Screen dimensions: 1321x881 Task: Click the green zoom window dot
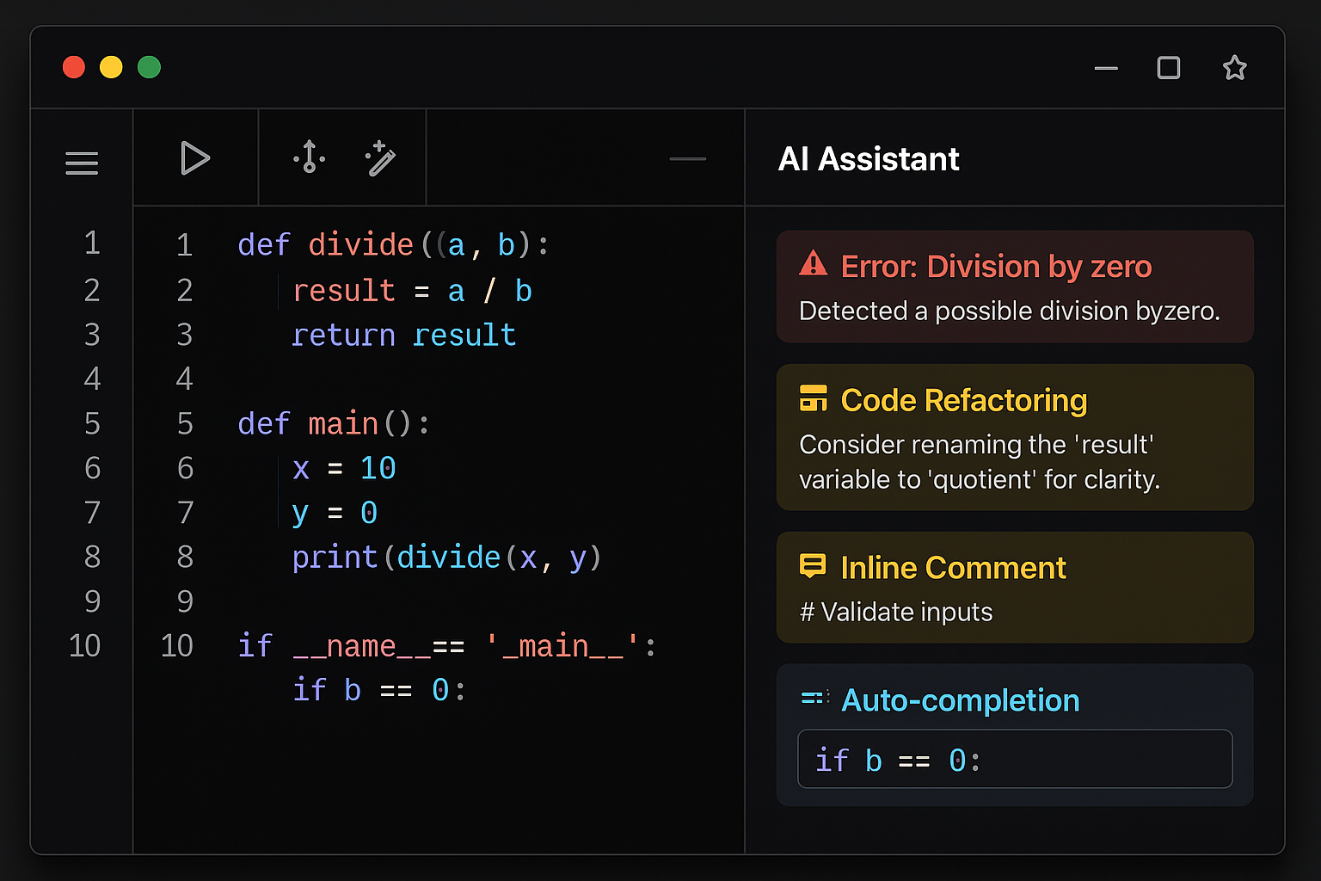click(149, 67)
